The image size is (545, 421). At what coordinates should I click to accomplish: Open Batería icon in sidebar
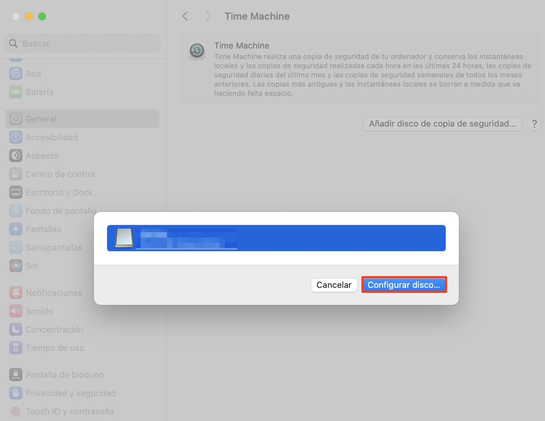pyautogui.click(x=16, y=92)
